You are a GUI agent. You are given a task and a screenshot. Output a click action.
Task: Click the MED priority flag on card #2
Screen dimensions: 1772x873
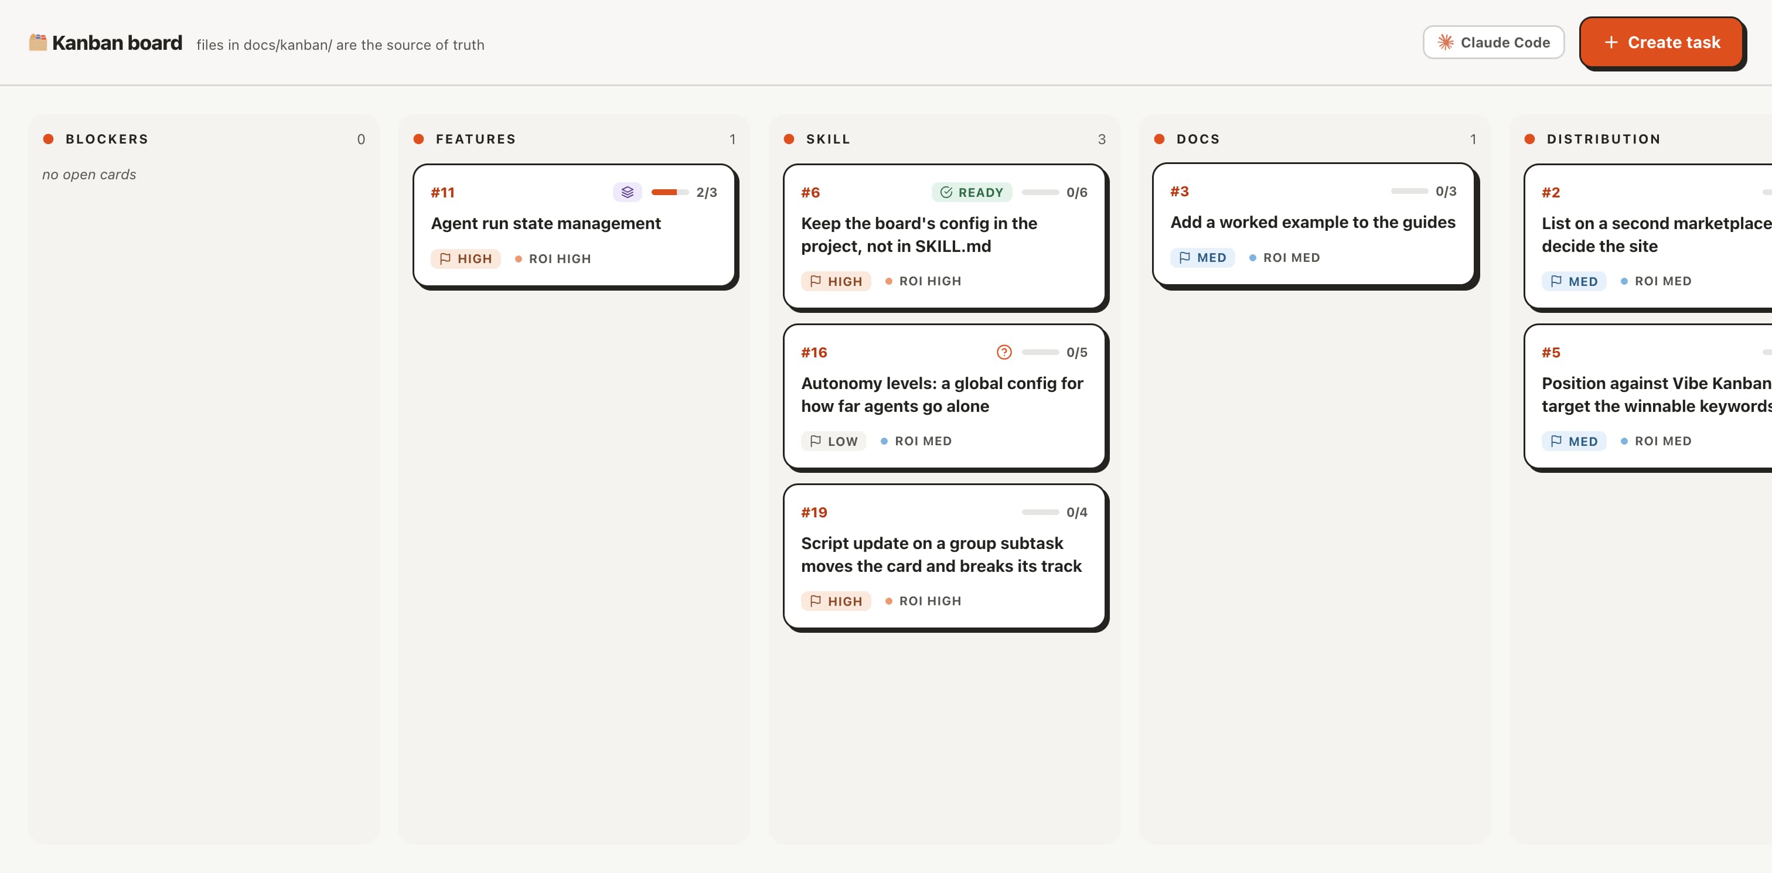(x=1573, y=281)
